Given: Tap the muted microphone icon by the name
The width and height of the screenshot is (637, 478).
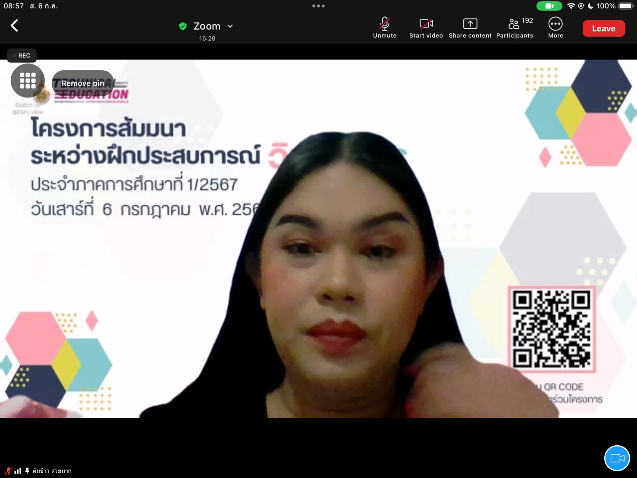Looking at the screenshot, I should (8, 471).
